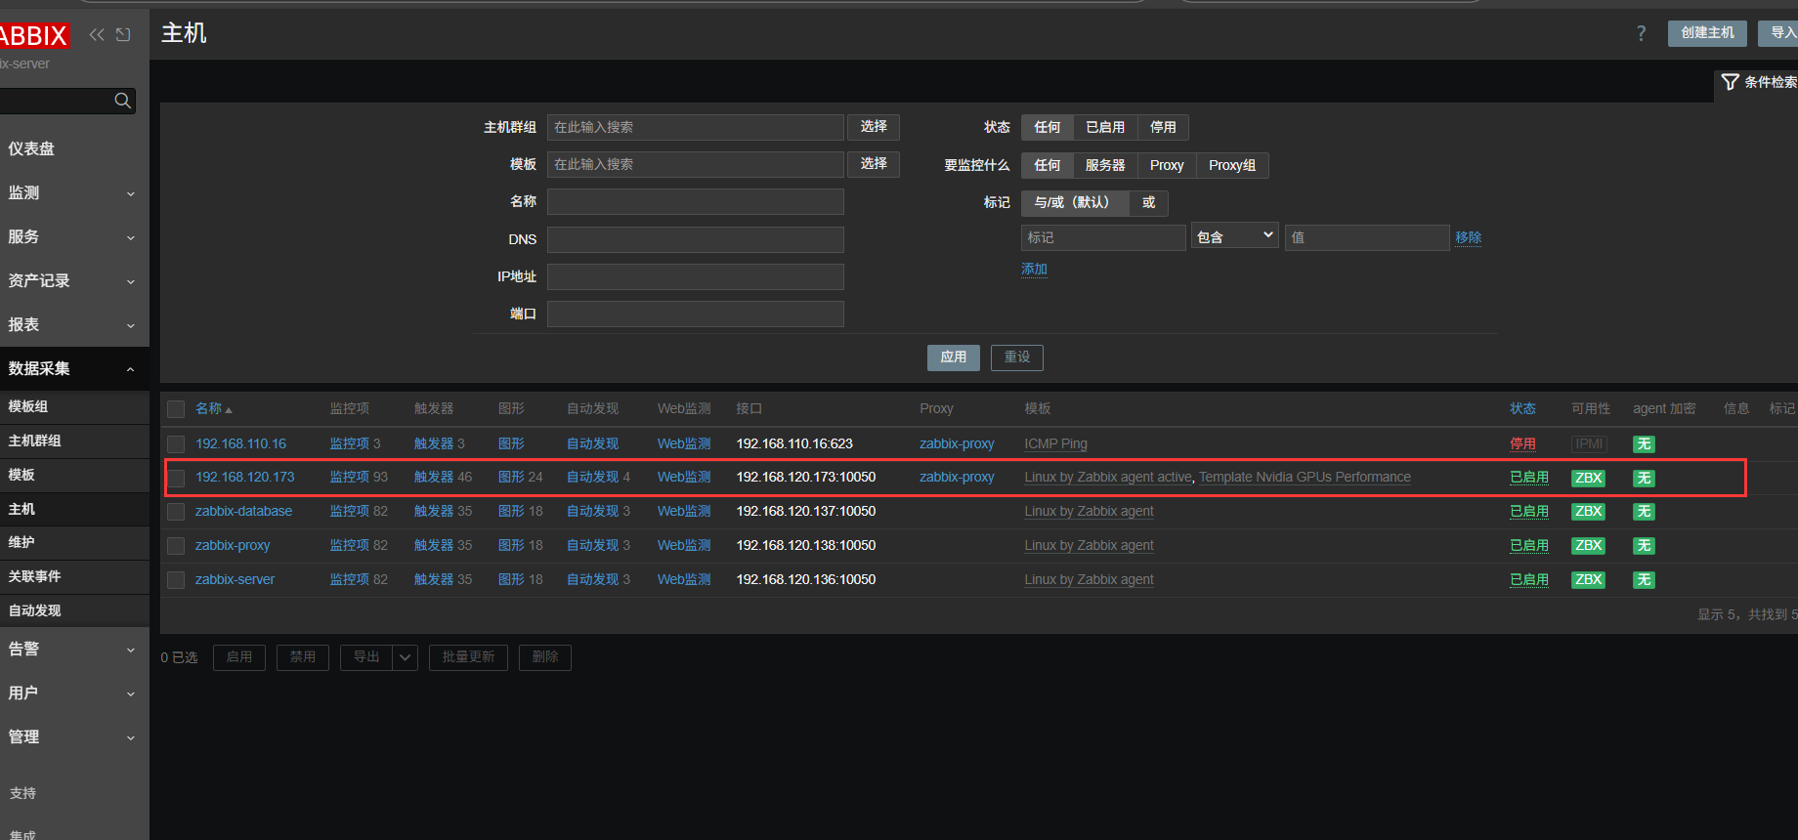Go to 自动发现 in the sidebar

35,610
